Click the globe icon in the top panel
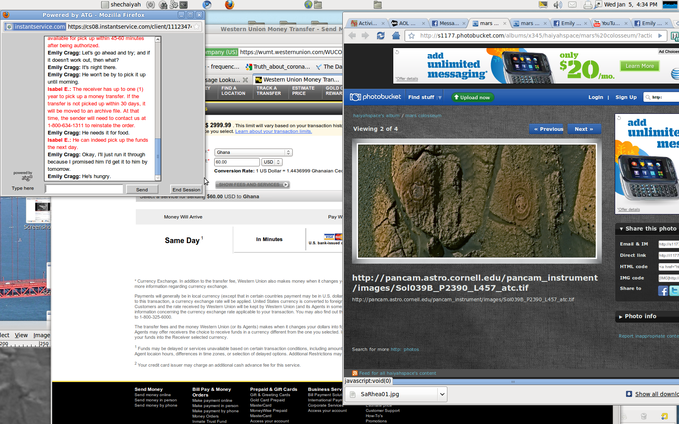 [308, 5]
